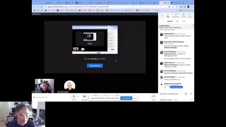Open Chrome profile avatar
Image resolution: width=226 pixels, height=127 pixels.
point(188,7)
